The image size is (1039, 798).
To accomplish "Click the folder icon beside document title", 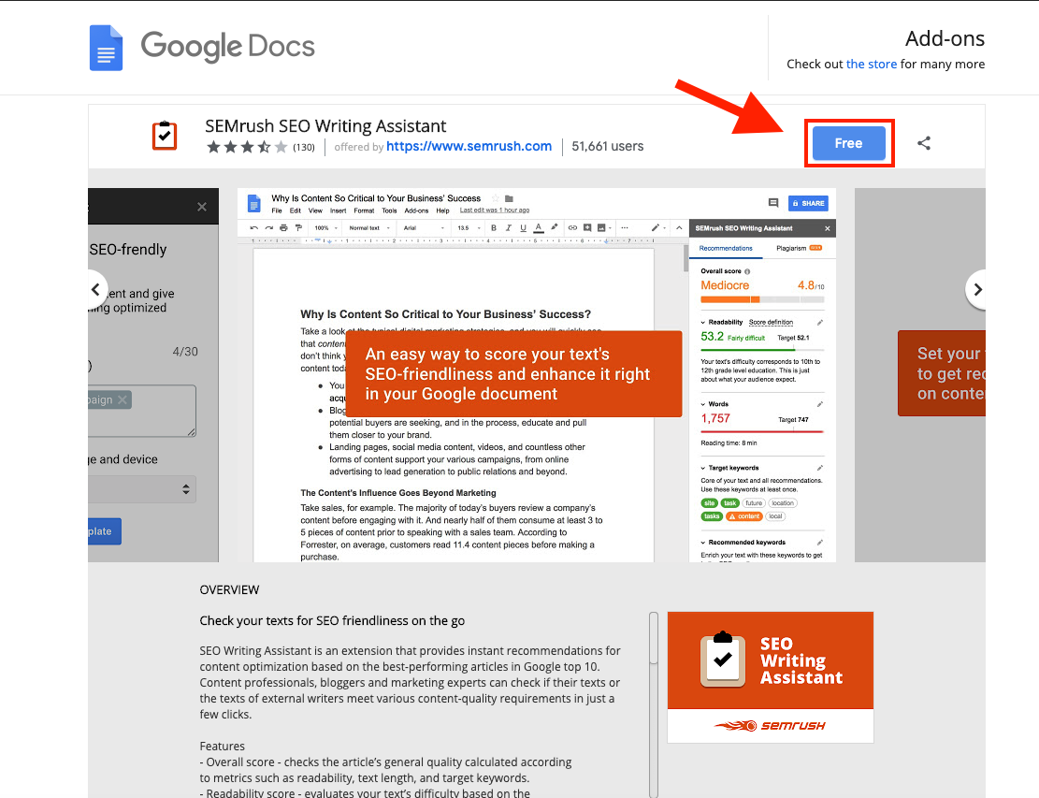I will 509,198.
